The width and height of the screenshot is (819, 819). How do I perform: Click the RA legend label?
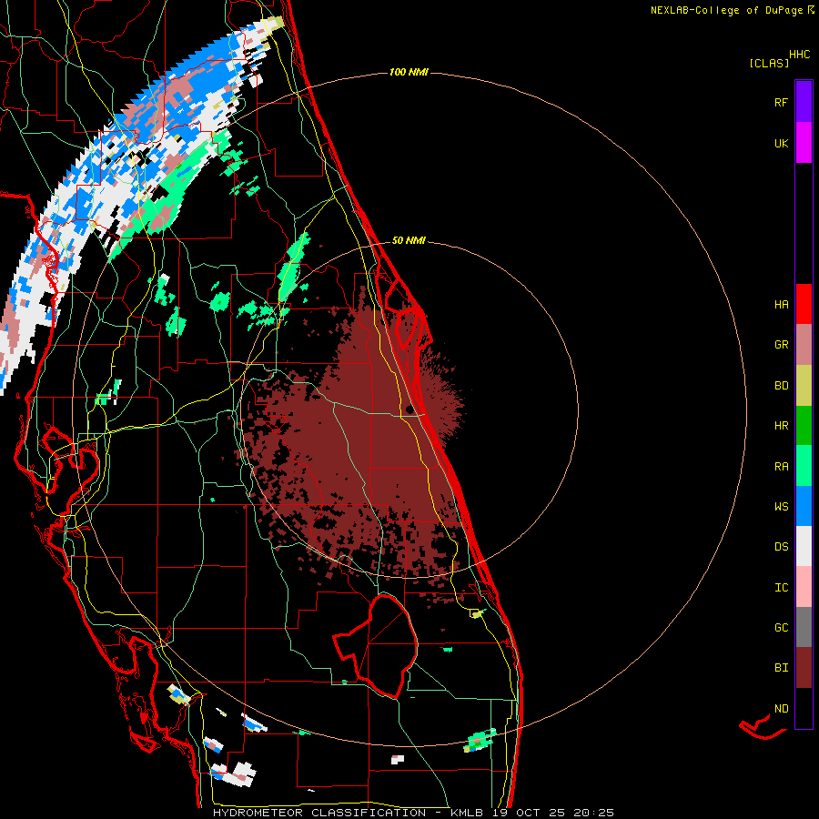781,467
